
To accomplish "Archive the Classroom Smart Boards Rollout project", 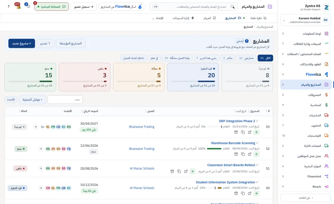I will (x=172, y=171).
